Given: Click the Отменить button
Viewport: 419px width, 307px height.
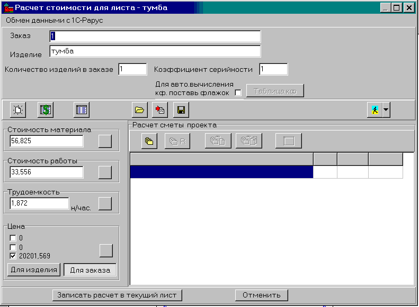Looking at the screenshot, I should tap(261, 295).
